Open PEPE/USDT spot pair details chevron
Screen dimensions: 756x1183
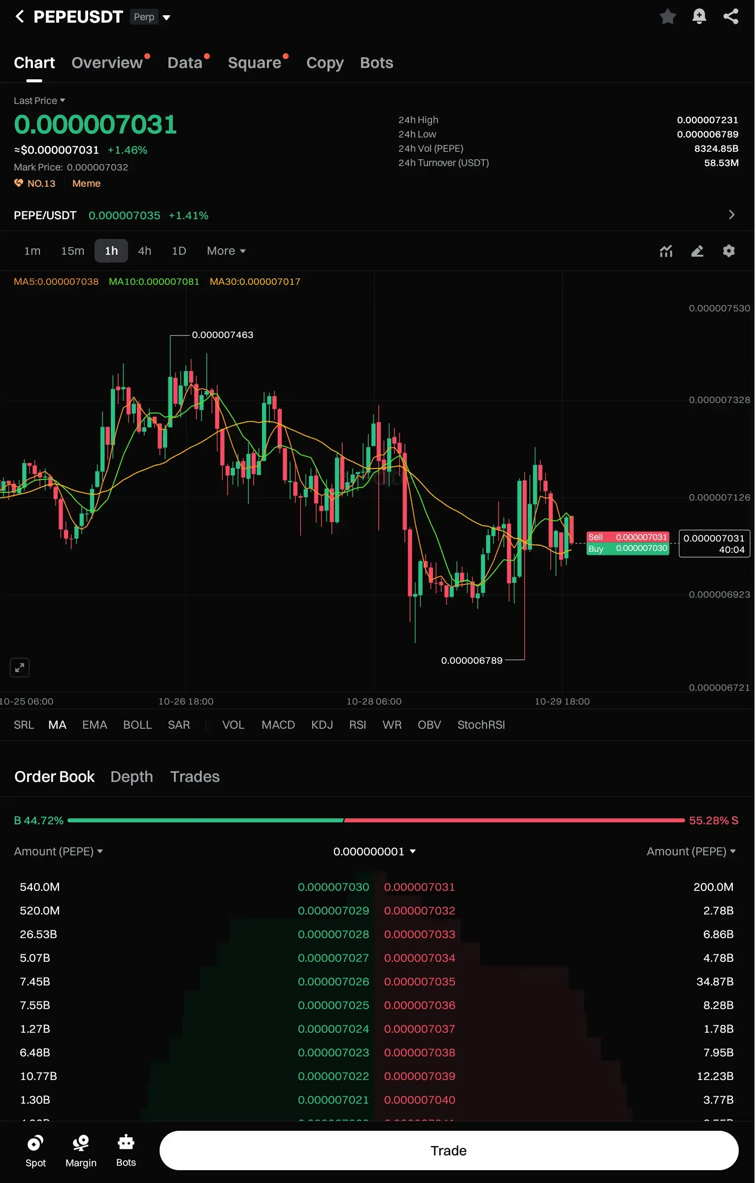tap(731, 215)
